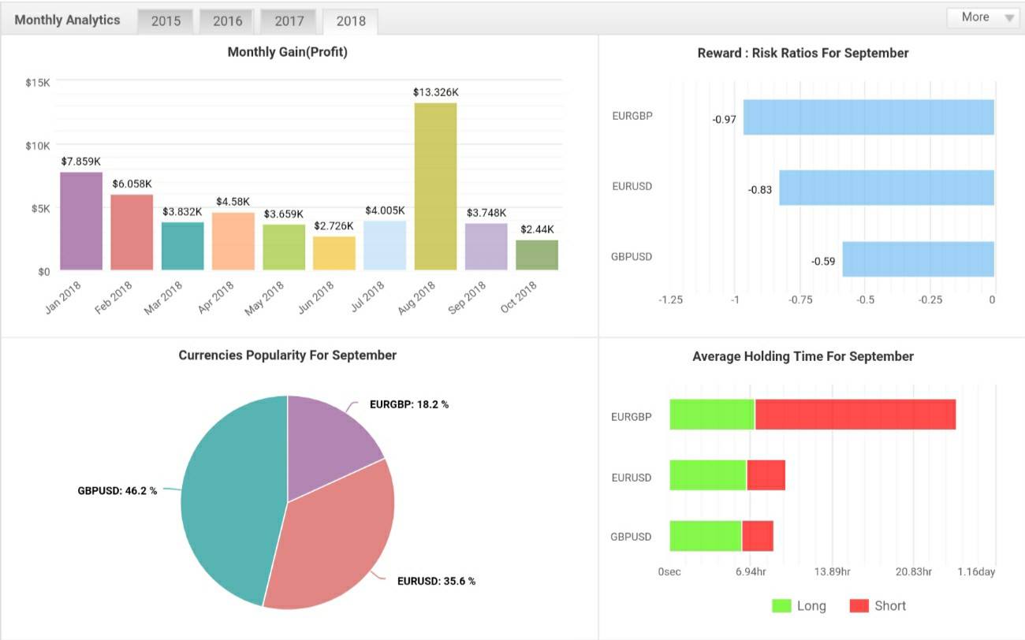Click the EURGBP reward risk bar

868,117
